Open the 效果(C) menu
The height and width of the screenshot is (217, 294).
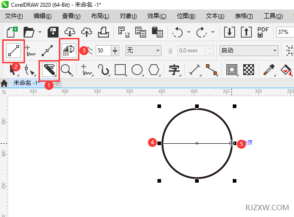pos(157,16)
